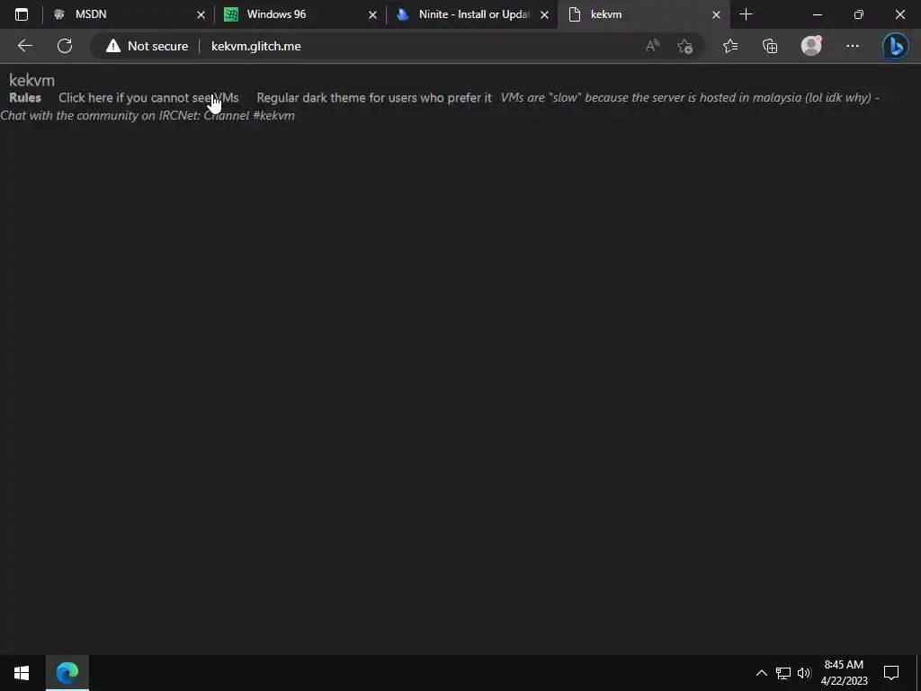The width and height of the screenshot is (921, 691).
Task: Open Microsoft Edge from the taskbar
Action: [x=67, y=673]
